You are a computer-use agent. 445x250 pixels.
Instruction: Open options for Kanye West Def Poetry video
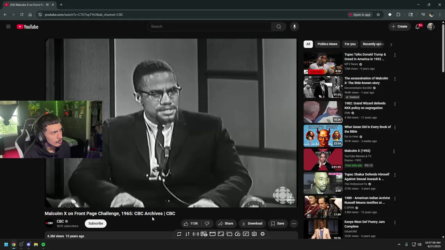point(395,222)
